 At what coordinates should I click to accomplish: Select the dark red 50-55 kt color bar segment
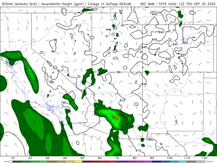coord(87,162)
